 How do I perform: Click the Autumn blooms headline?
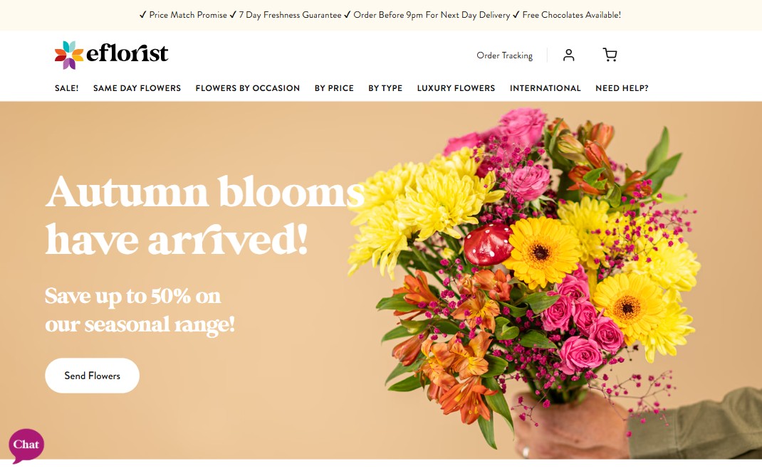click(x=204, y=215)
